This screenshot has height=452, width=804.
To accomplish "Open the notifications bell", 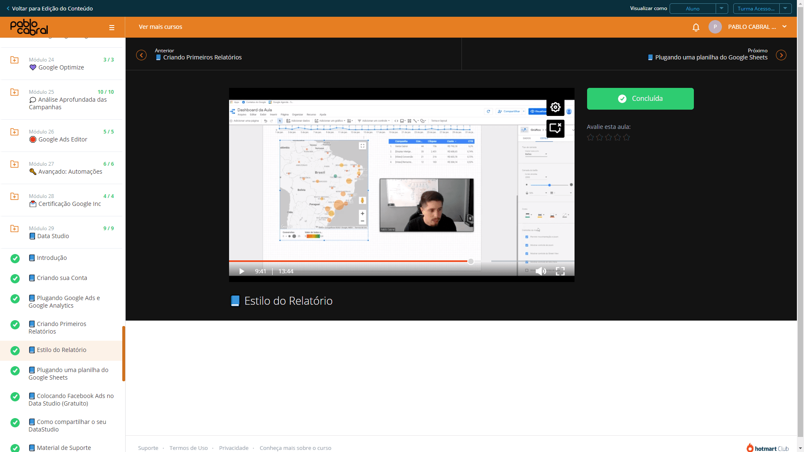I will (696, 27).
